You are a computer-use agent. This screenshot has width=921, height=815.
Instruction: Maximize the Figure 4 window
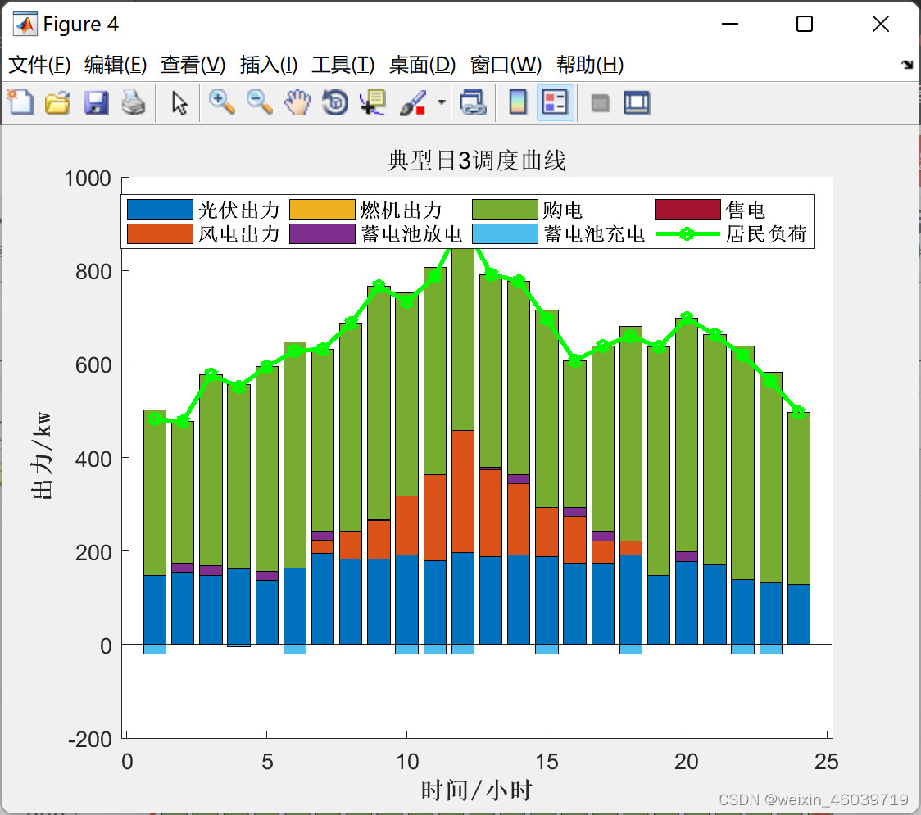pyautogui.click(x=805, y=24)
